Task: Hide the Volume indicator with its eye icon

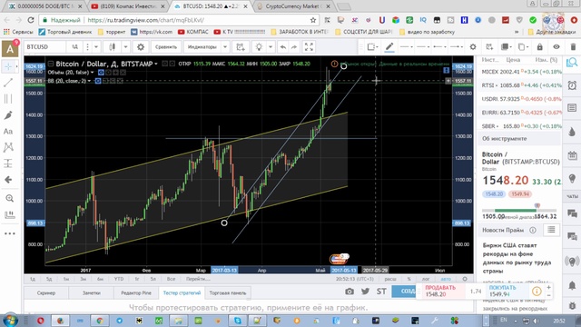Action: (101, 73)
